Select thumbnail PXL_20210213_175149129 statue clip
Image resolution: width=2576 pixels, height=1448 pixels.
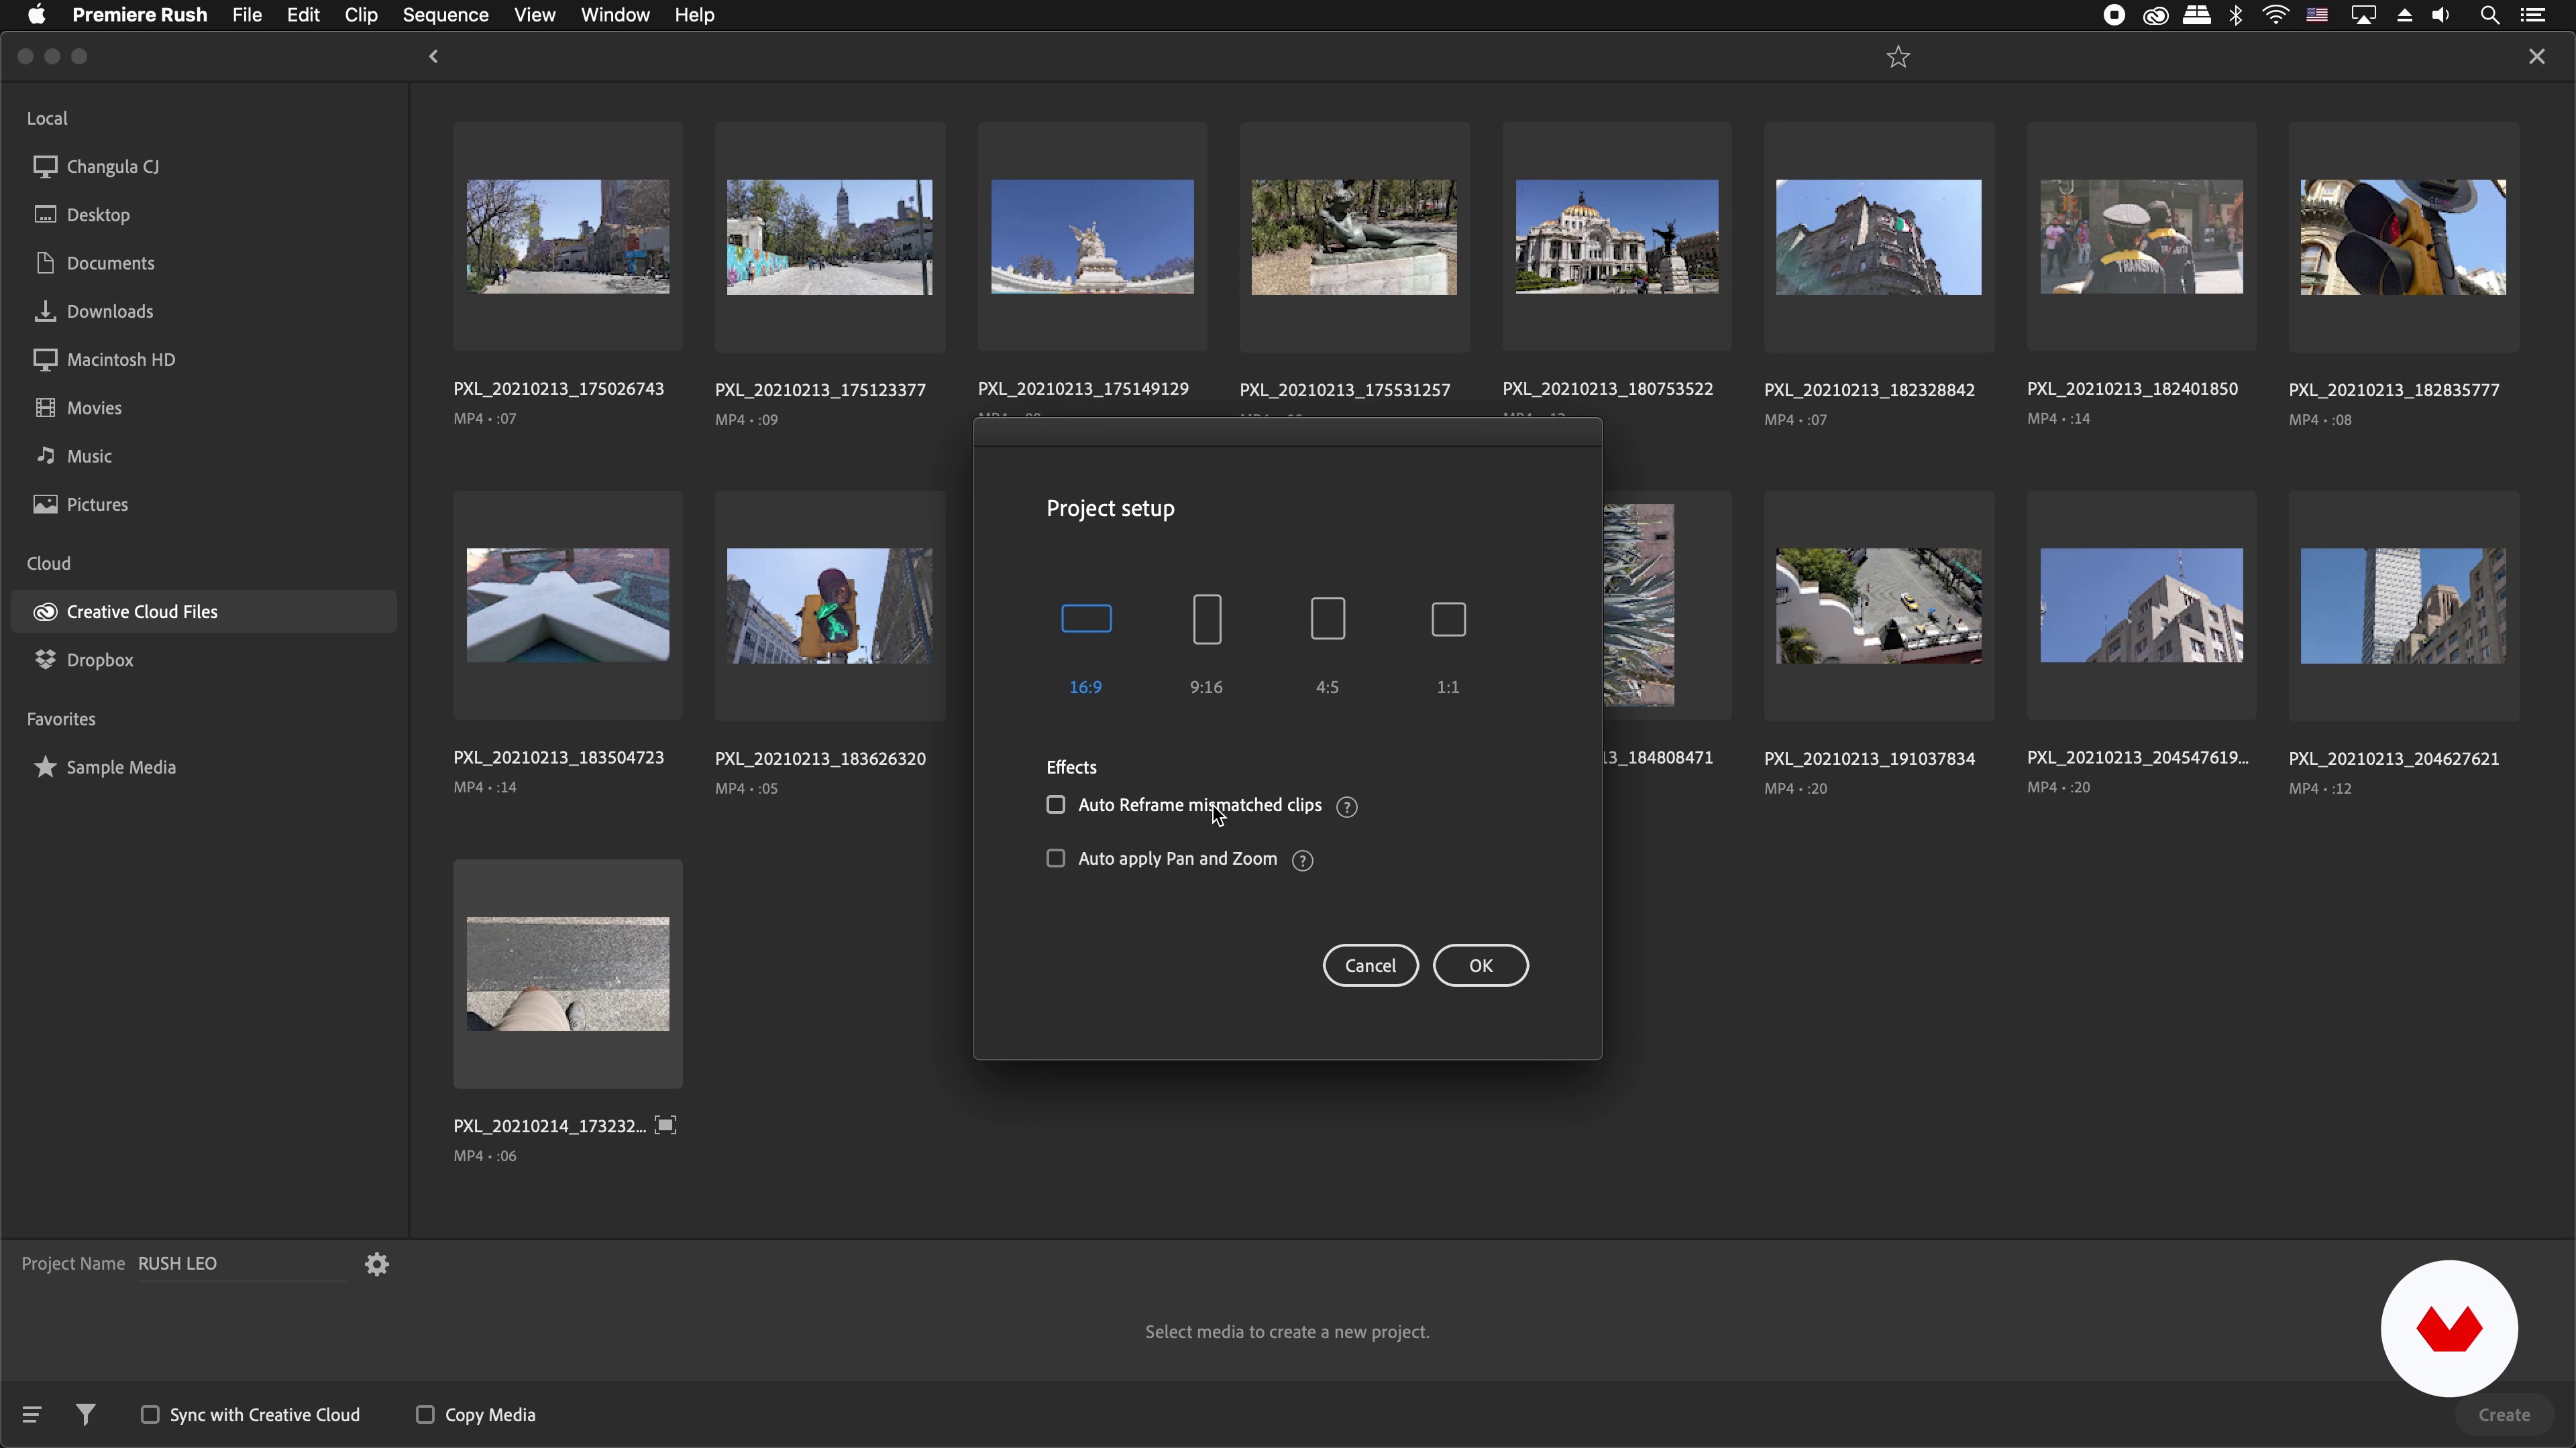(1092, 237)
